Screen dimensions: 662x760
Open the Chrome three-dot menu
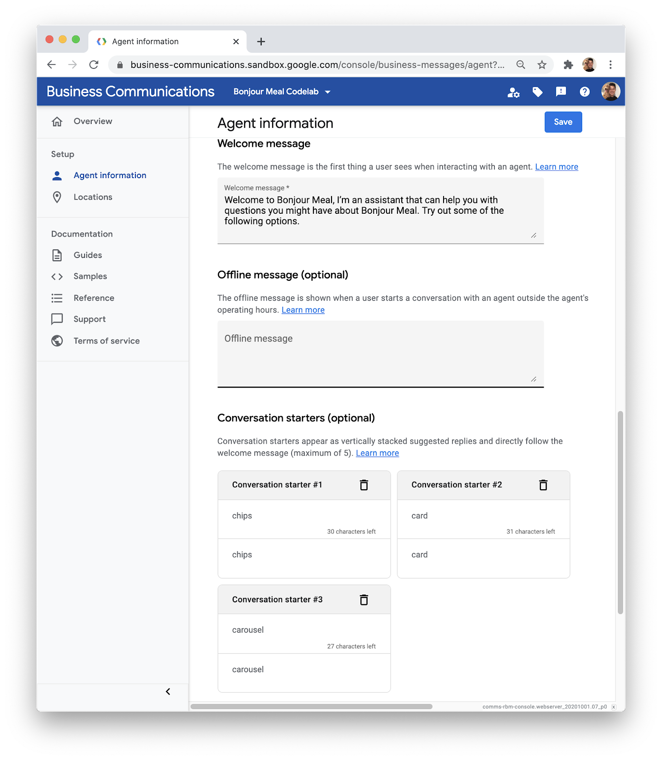coord(610,65)
